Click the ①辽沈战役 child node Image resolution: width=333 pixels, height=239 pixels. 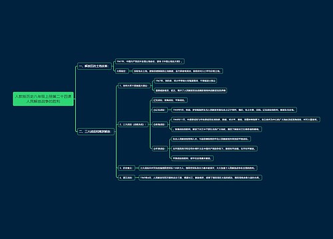[159, 110]
